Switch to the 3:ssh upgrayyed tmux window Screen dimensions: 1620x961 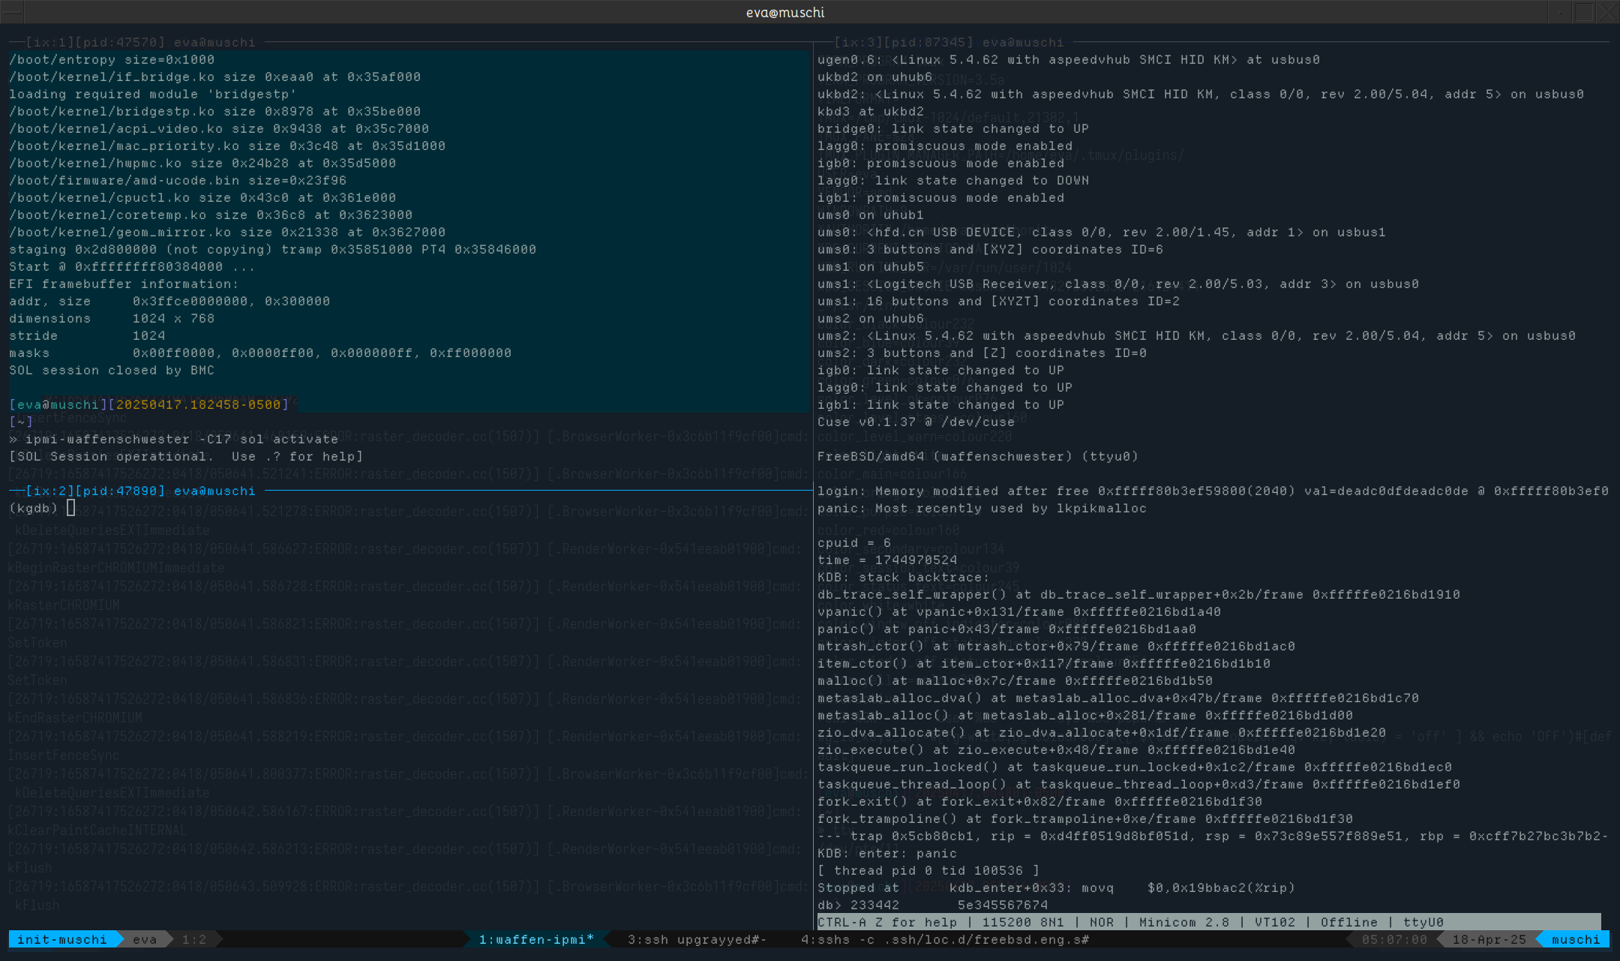point(697,939)
